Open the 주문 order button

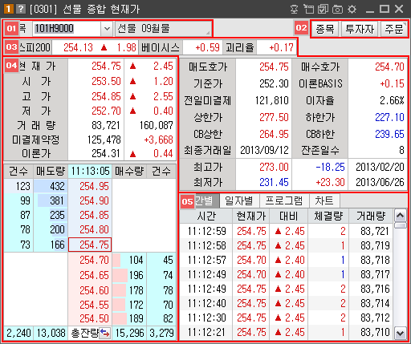(x=394, y=29)
